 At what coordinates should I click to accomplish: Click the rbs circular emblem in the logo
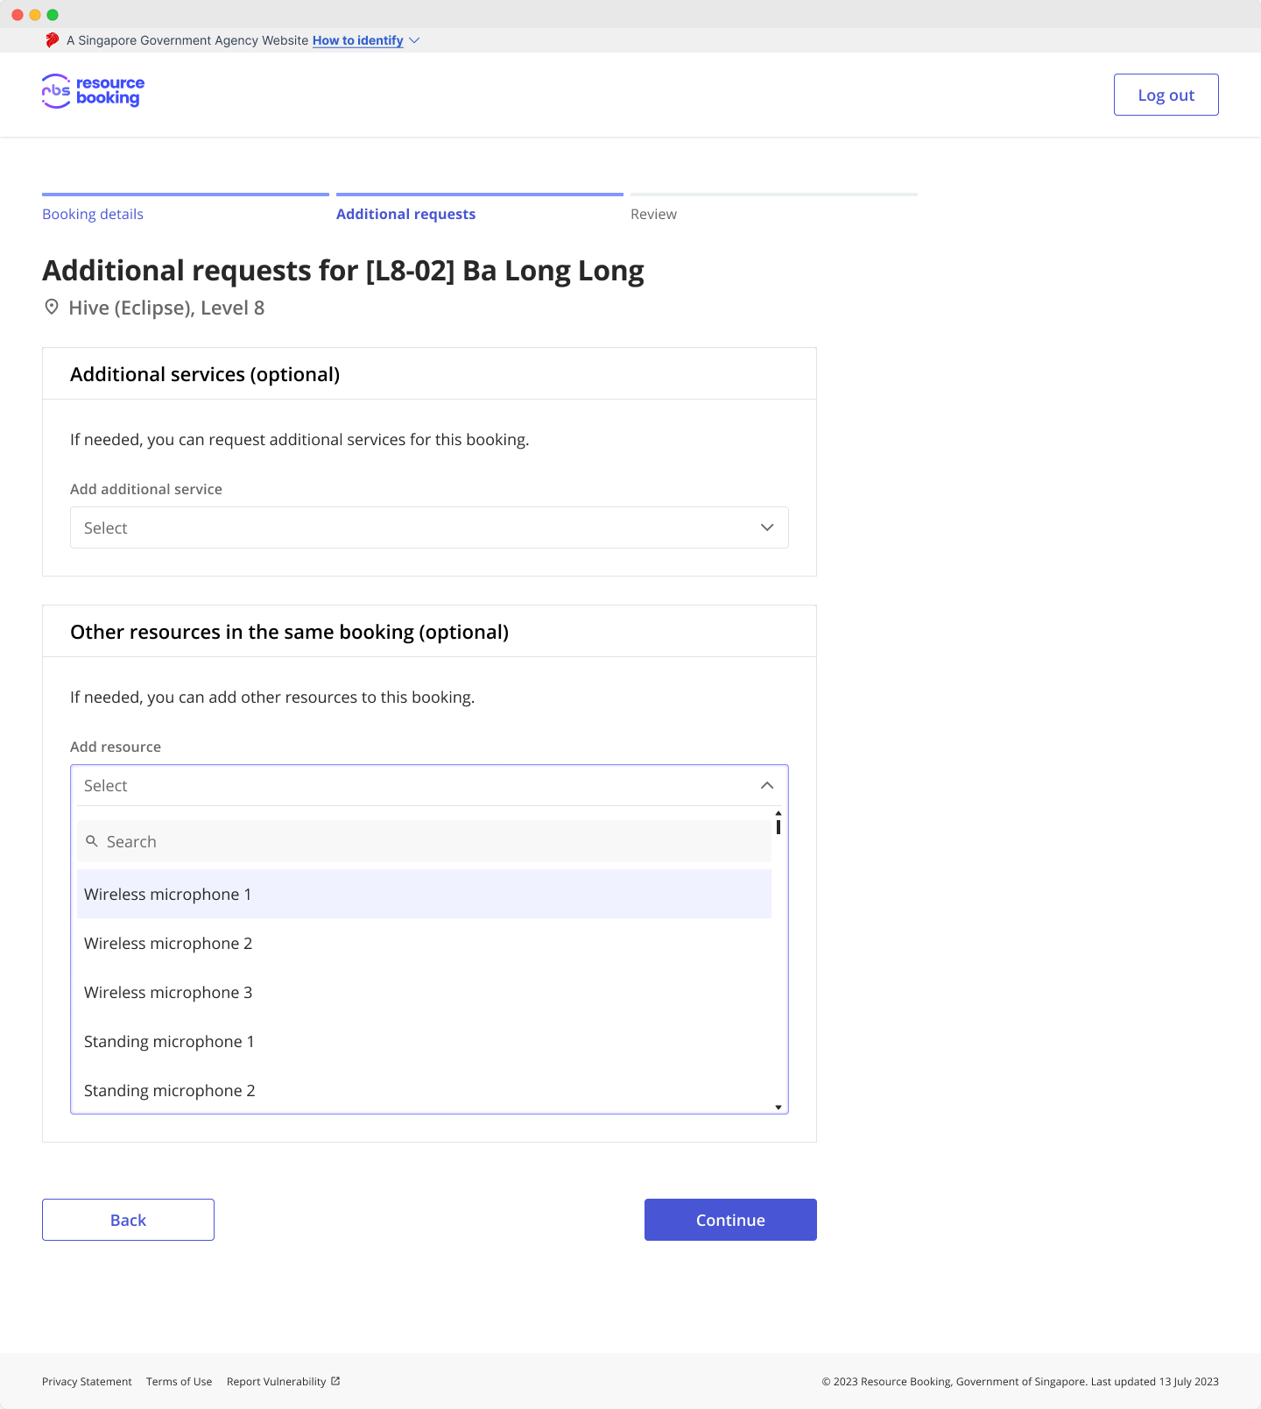(54, 91)
